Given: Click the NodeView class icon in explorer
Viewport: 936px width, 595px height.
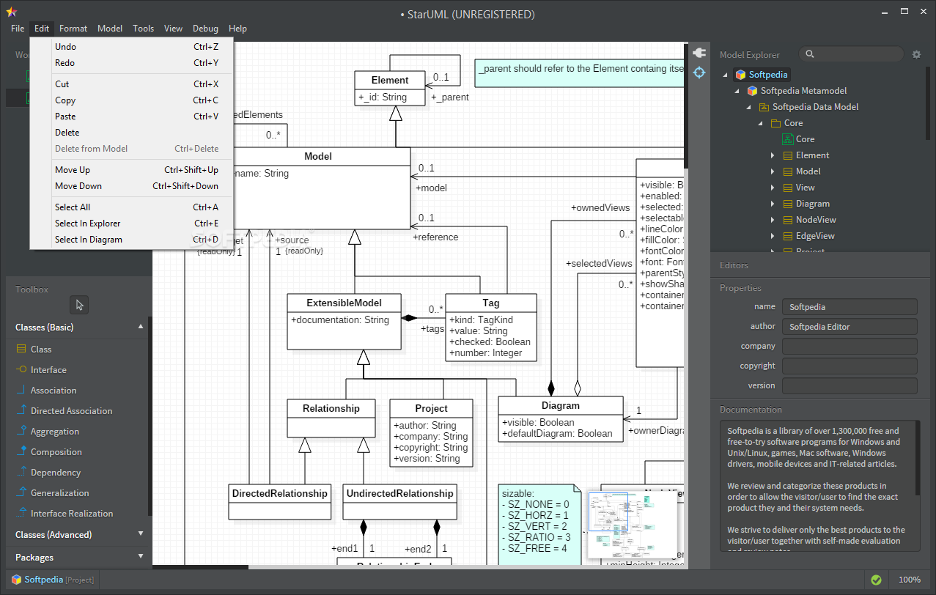Looking at the screenshot, I should pyautogui.click(x=788, y=220).
